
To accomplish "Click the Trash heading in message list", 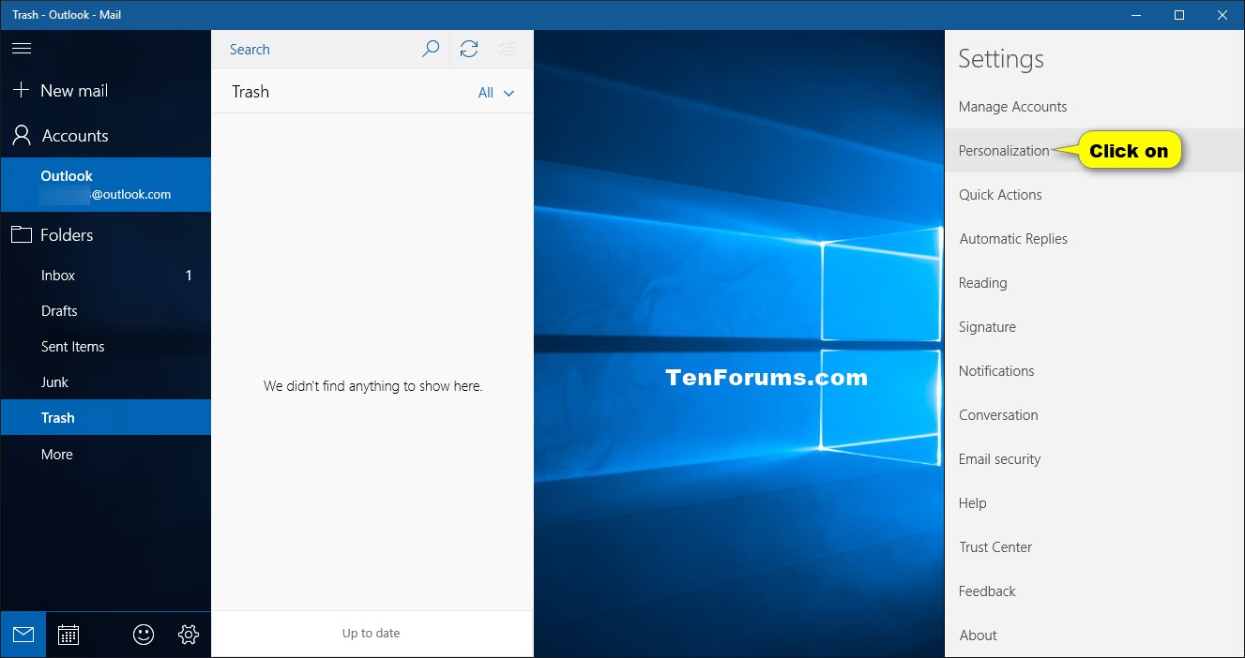I will 251,92.
